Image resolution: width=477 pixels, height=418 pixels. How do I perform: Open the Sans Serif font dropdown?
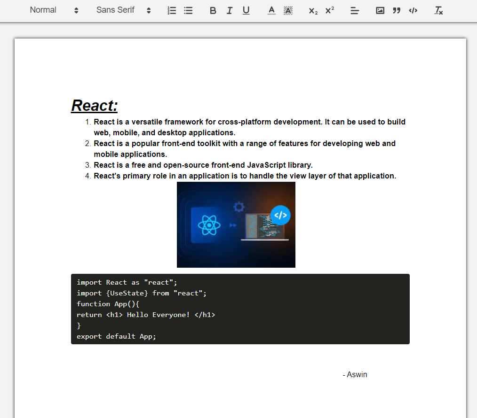click(123, 10)
